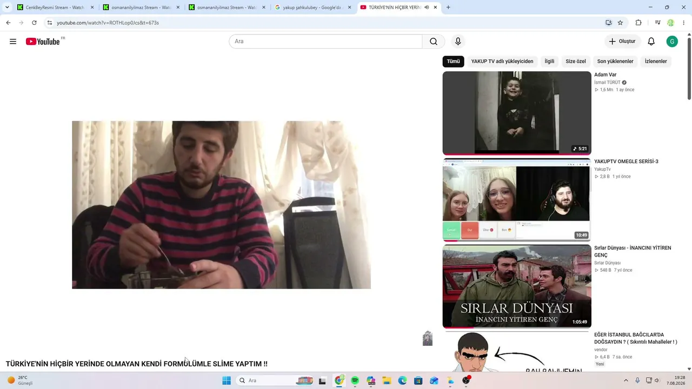Screen dimensions: 692x389
Task: Open YouTube notifications bell
Action: point(651,42)
